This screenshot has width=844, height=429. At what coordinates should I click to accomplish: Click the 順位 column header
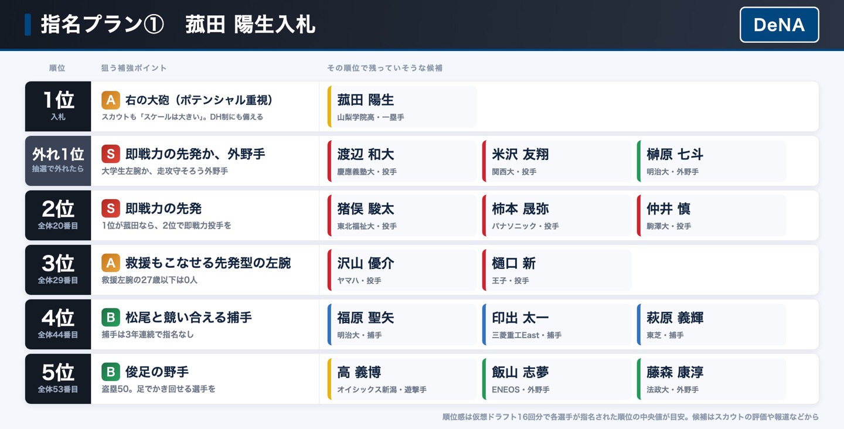57,68
